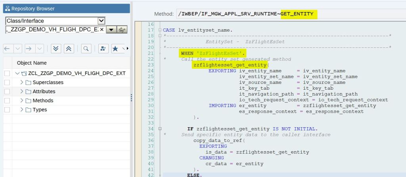
Task: Open the back-navigation history dropdown
Action: click(17, 49)
